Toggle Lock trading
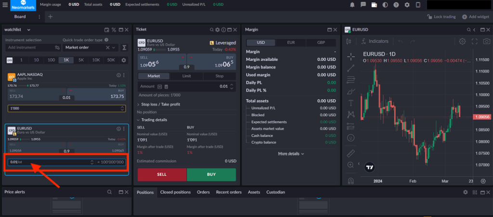This screenshot has height=217, width=493. (x=441, y=17)
